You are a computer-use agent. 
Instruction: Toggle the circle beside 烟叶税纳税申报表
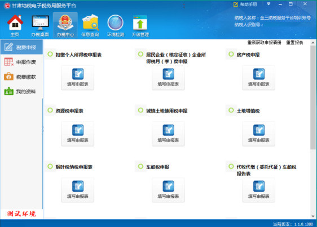click(50, 166)
